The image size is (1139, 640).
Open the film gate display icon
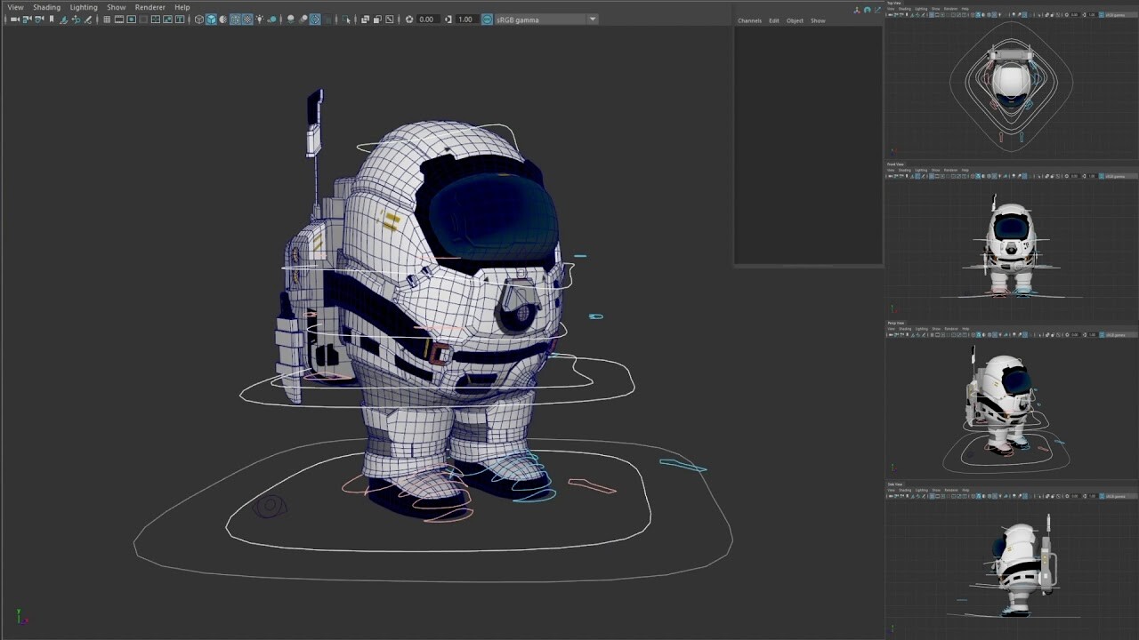(x=118, y=19)
